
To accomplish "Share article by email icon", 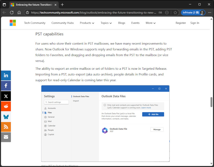I will pos(6,137).
